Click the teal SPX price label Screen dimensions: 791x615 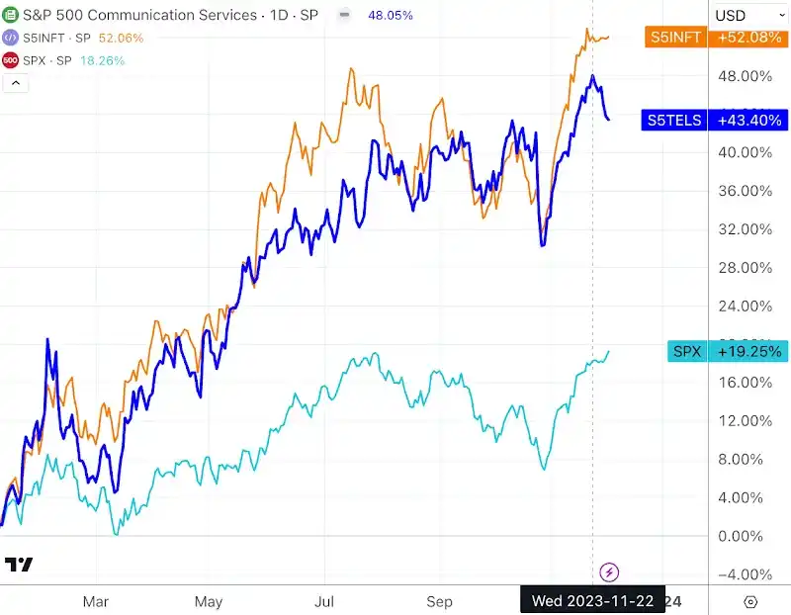pos(686,351)
